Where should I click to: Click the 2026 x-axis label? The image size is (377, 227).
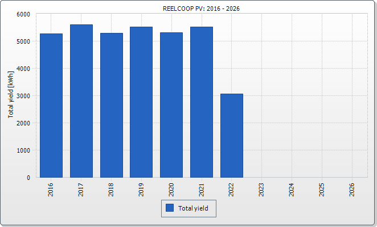point(352,190)
